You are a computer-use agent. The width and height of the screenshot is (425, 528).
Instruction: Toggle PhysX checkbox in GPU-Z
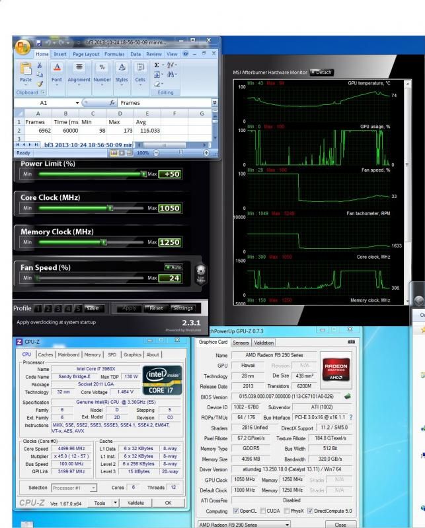click(x=287, y=511)
